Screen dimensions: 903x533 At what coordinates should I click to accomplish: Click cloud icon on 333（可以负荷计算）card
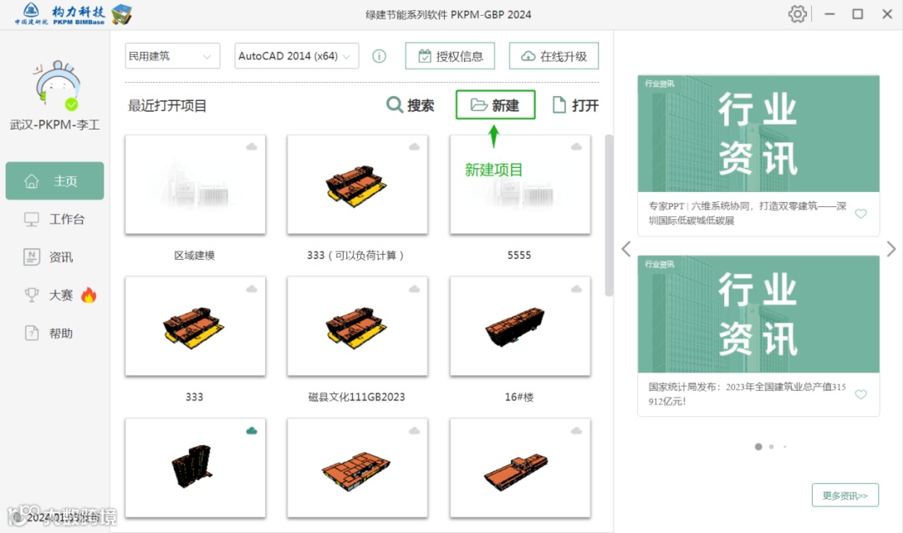414,147
